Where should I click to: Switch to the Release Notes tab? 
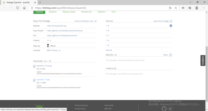point(69,12)
